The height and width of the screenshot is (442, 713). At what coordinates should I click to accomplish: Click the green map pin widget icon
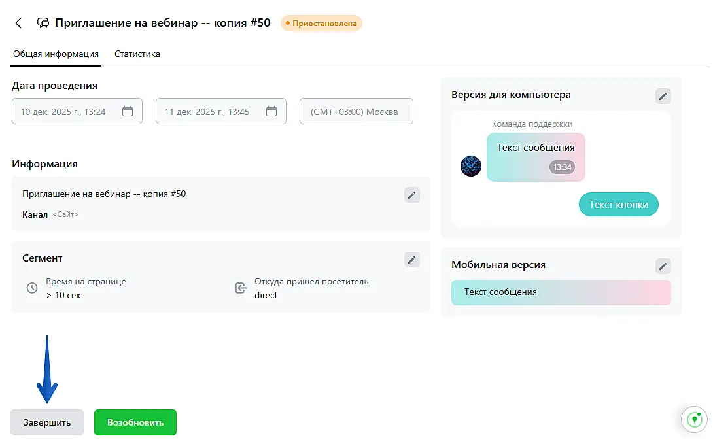pos(694,419)
